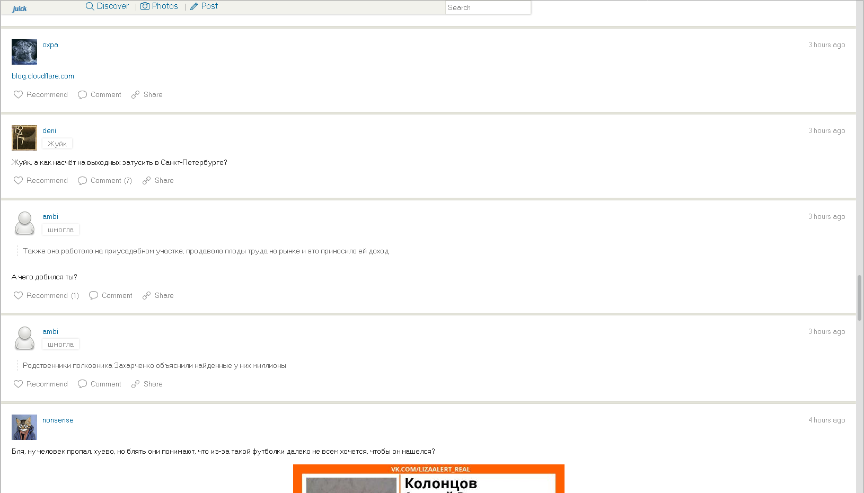The width and height of the screenshot is (864, 493).
Task: Follow the blog.cloudflare.com link
Action: point(43,76)
